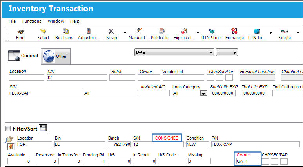Open the Functions menu

pos(32,21)
